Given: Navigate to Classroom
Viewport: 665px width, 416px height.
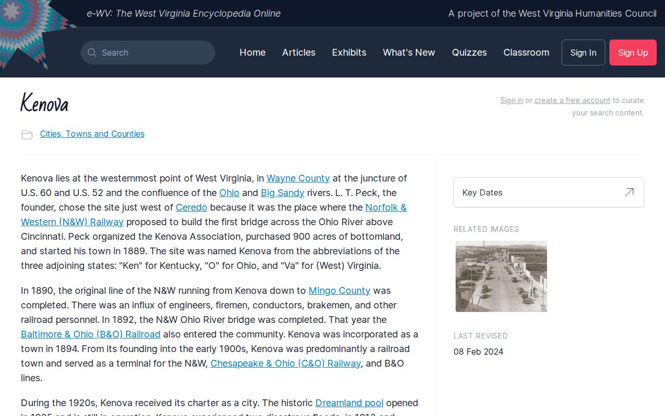Looking at the screenshot, I should click(526, 53).
